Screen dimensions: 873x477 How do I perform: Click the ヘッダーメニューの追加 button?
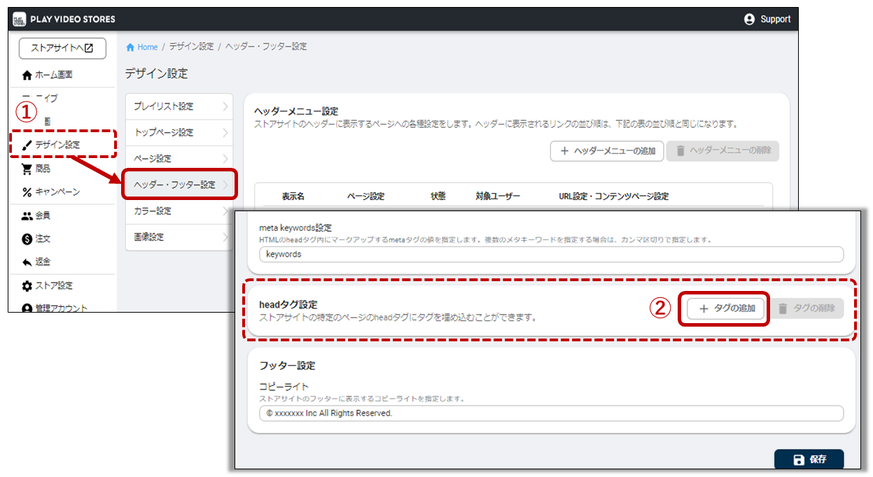[606, 151]
